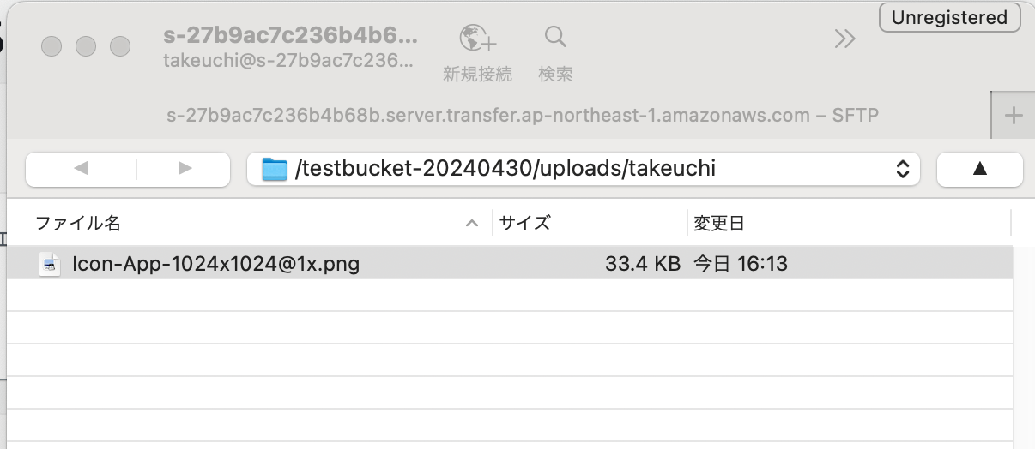Sort by ファイル名 column header
Image resolution: width=1035 pixels, height=449 pixels.
click(x=77, y=224)
